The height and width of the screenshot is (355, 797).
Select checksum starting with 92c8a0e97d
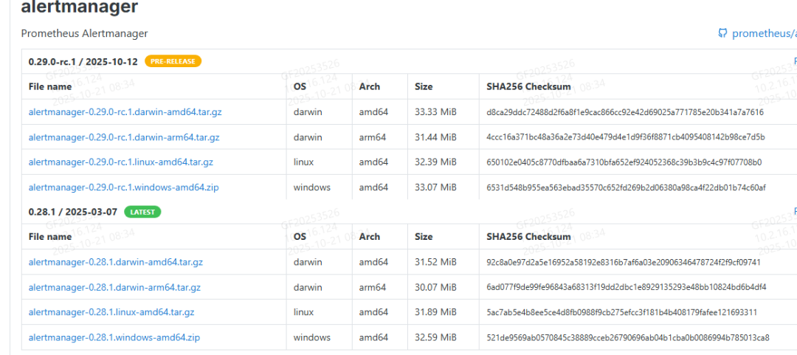click(x=623, y=263)
